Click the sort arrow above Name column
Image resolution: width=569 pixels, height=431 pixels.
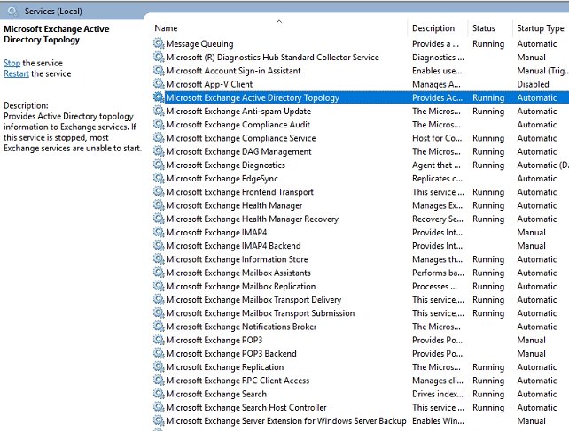coord(279,22)
